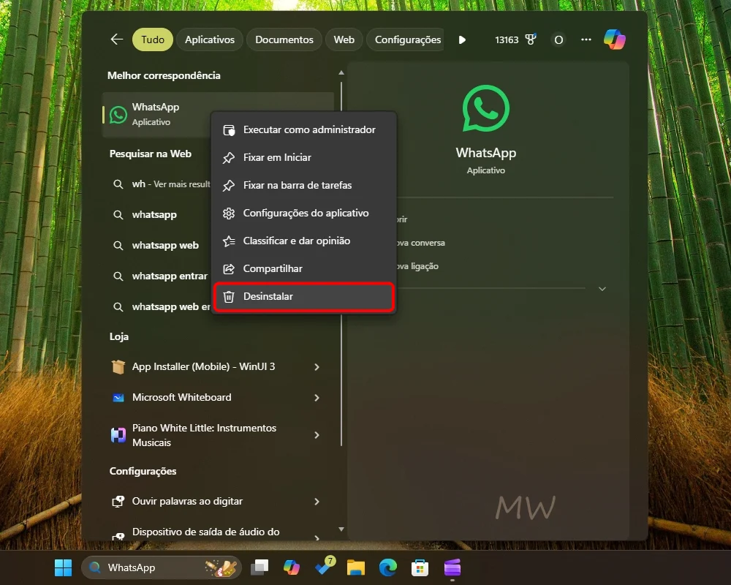
Task: Click the pin icon beside Fixar na barra de tarefas
Action: (x=228, y=186)
